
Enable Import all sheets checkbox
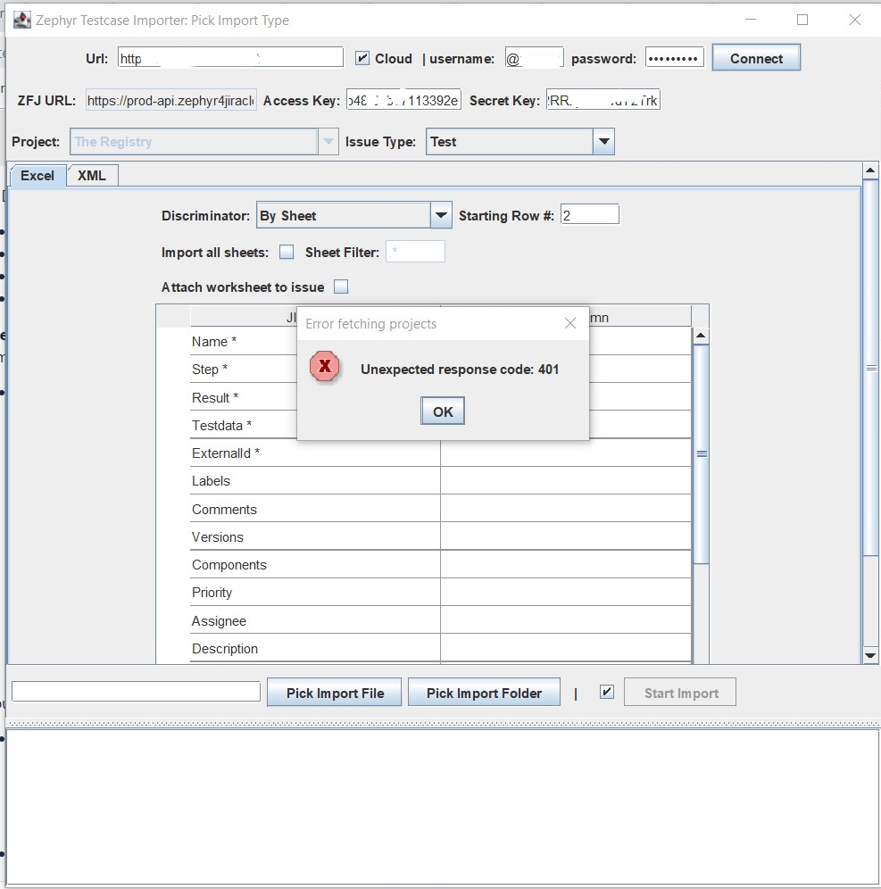point(287,253)
